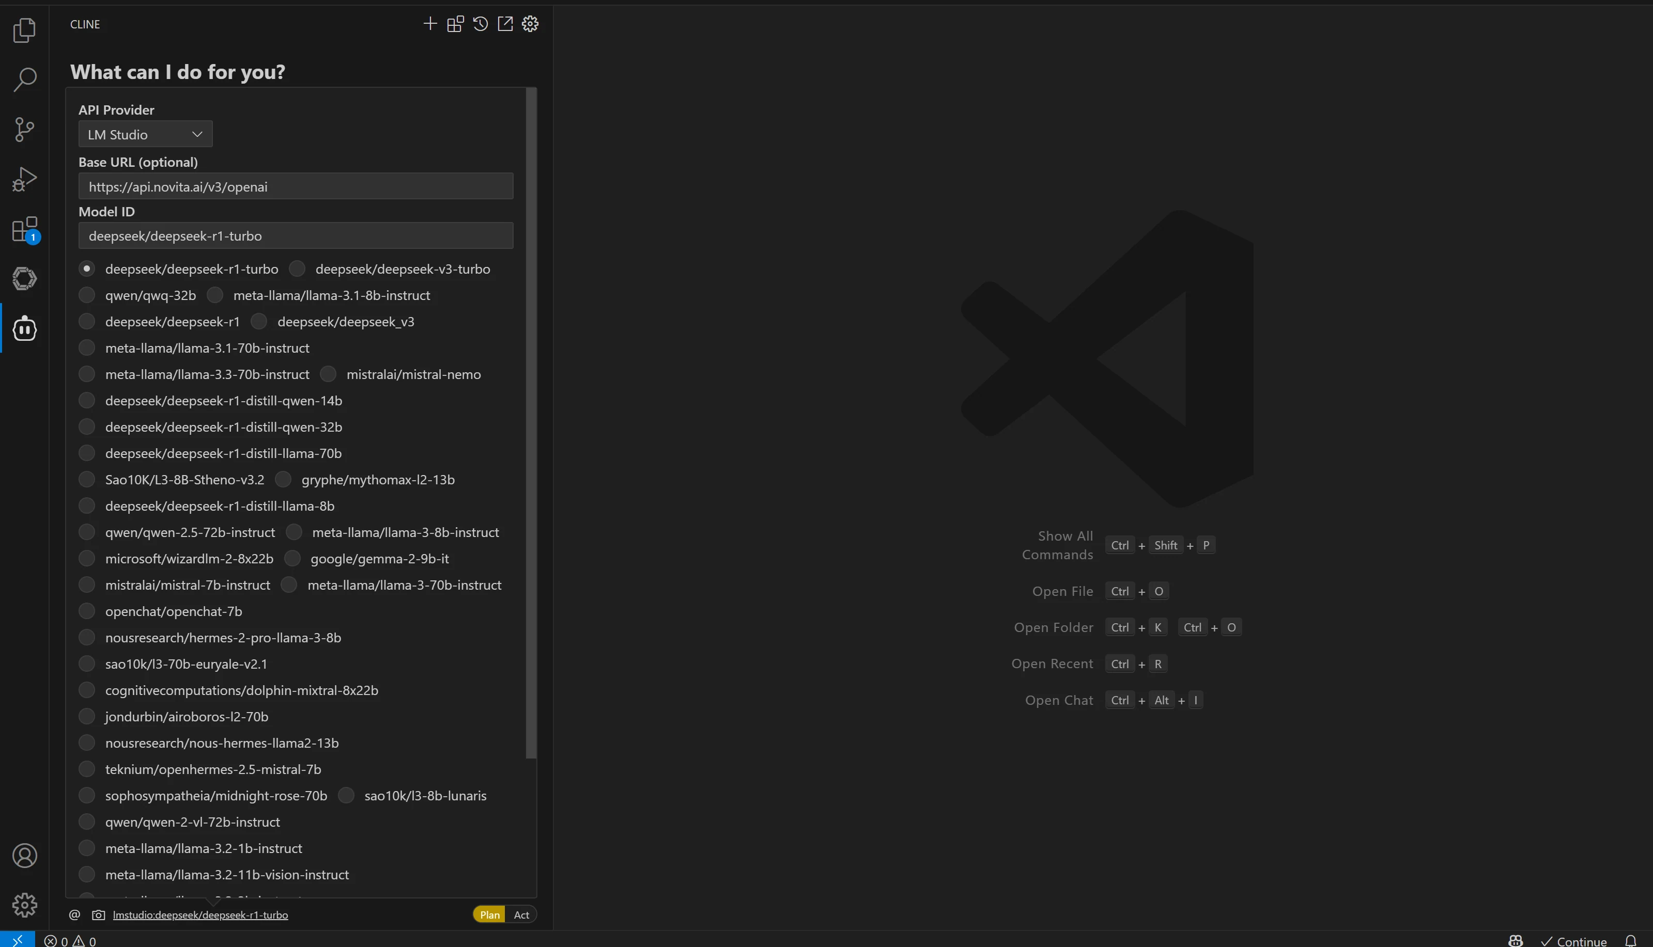The width and height of the screenshot is (1653, 947).
Task: Choose the qwen/qwq-32b model radio
Action: tap(87, 295)
